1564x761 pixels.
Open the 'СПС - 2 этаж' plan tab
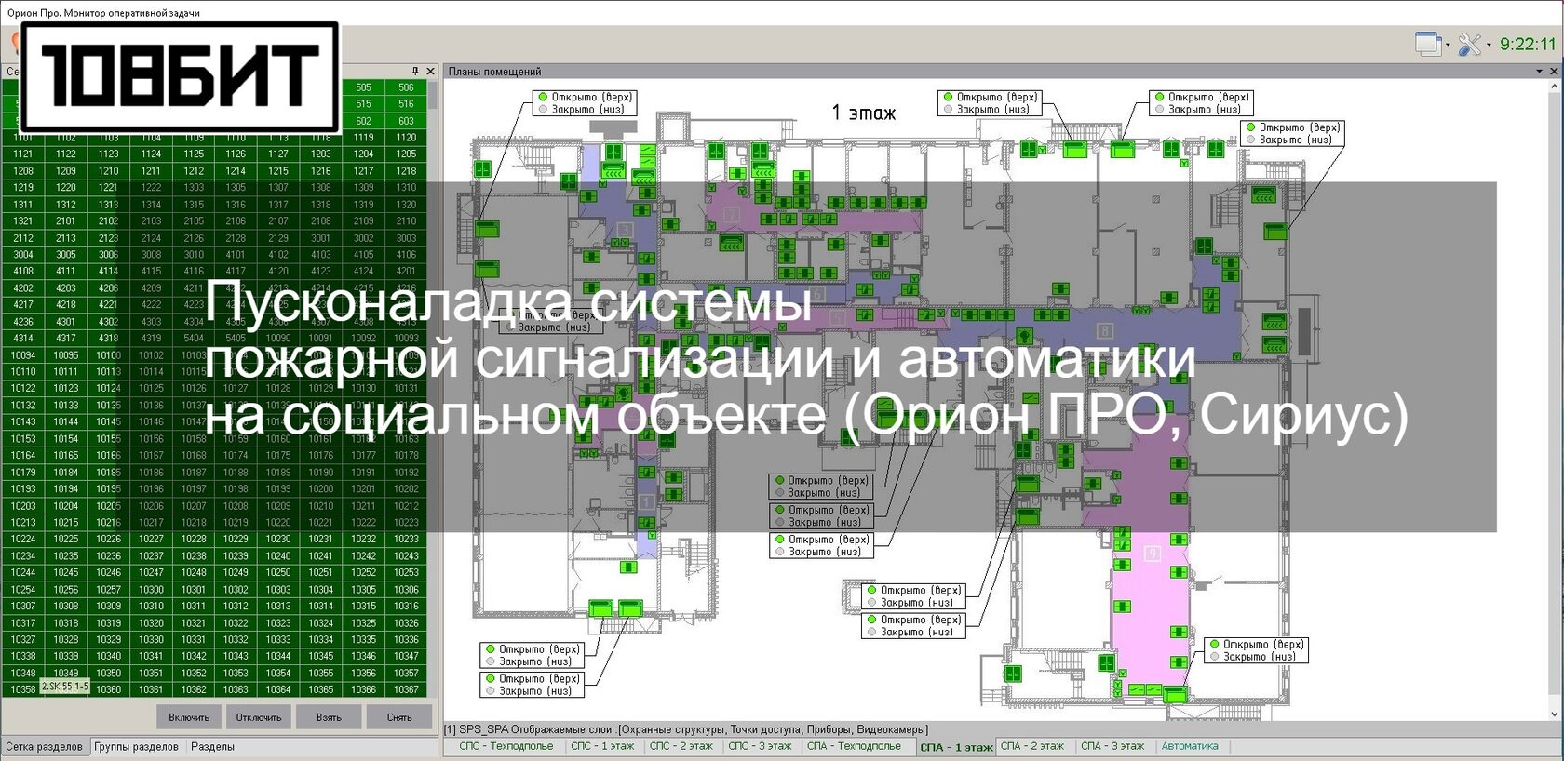coord(681,746)
